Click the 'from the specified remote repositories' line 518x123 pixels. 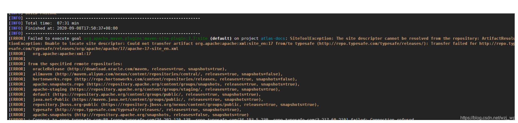click(75, 64)
